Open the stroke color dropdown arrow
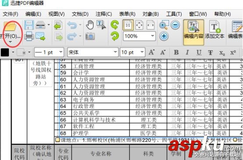243x160 pixels. click(29, 52)
